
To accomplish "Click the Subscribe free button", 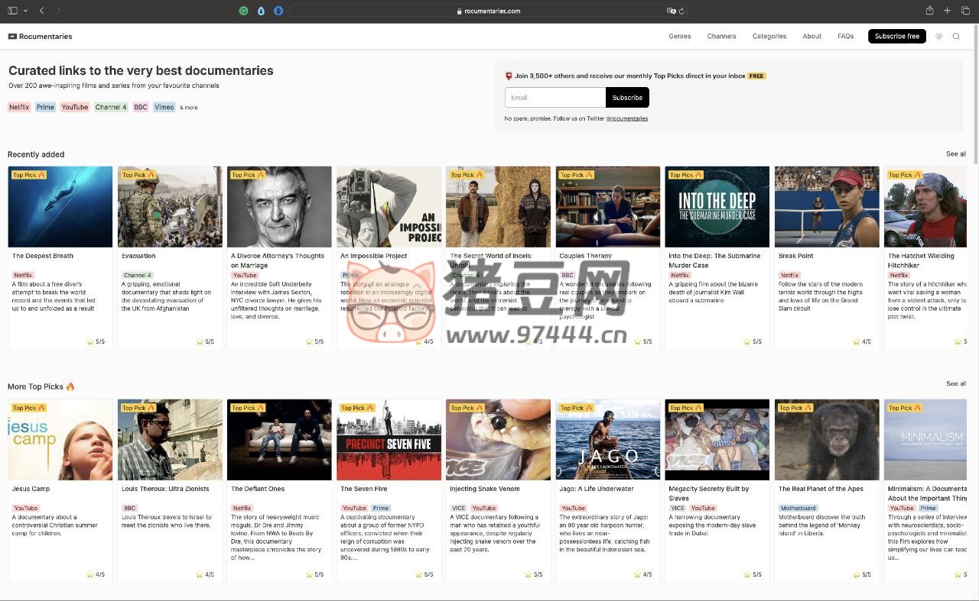I will (896, 36).
